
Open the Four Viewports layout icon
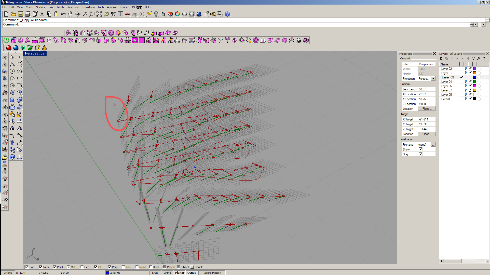click(120, 14)
